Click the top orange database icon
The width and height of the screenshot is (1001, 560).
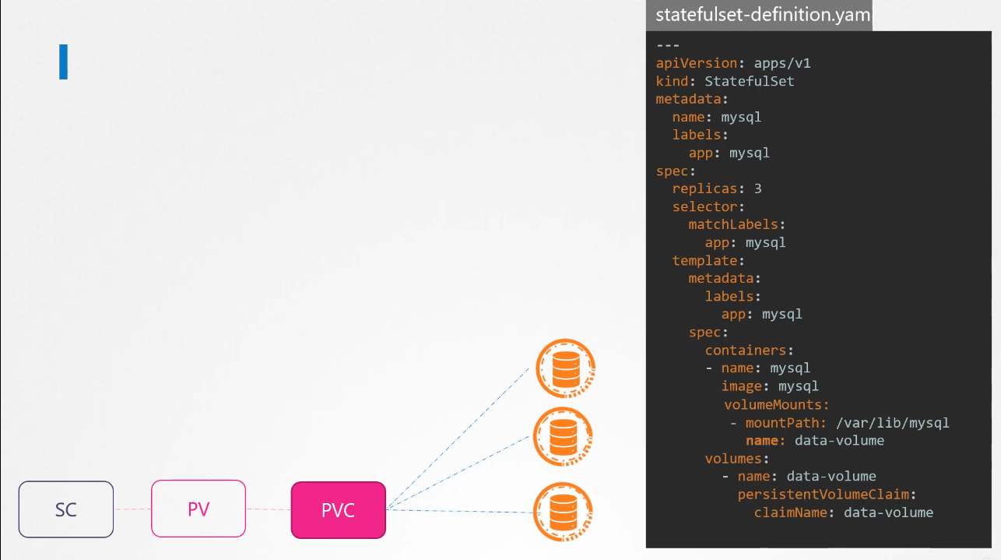[x=566, y=368]
